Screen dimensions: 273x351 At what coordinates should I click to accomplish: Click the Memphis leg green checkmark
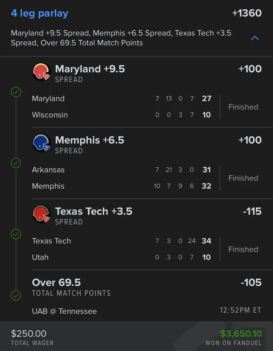tap(16, 163)
